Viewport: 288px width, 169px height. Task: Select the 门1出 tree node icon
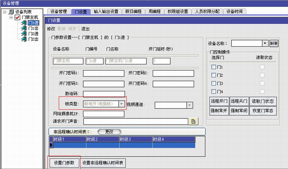(x=24, y=28)
